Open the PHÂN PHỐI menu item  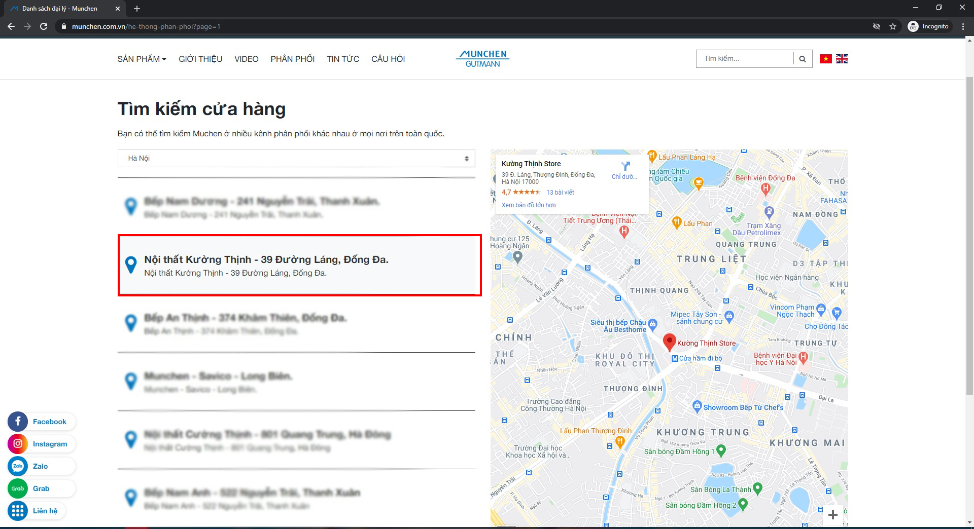pos(293,59)
